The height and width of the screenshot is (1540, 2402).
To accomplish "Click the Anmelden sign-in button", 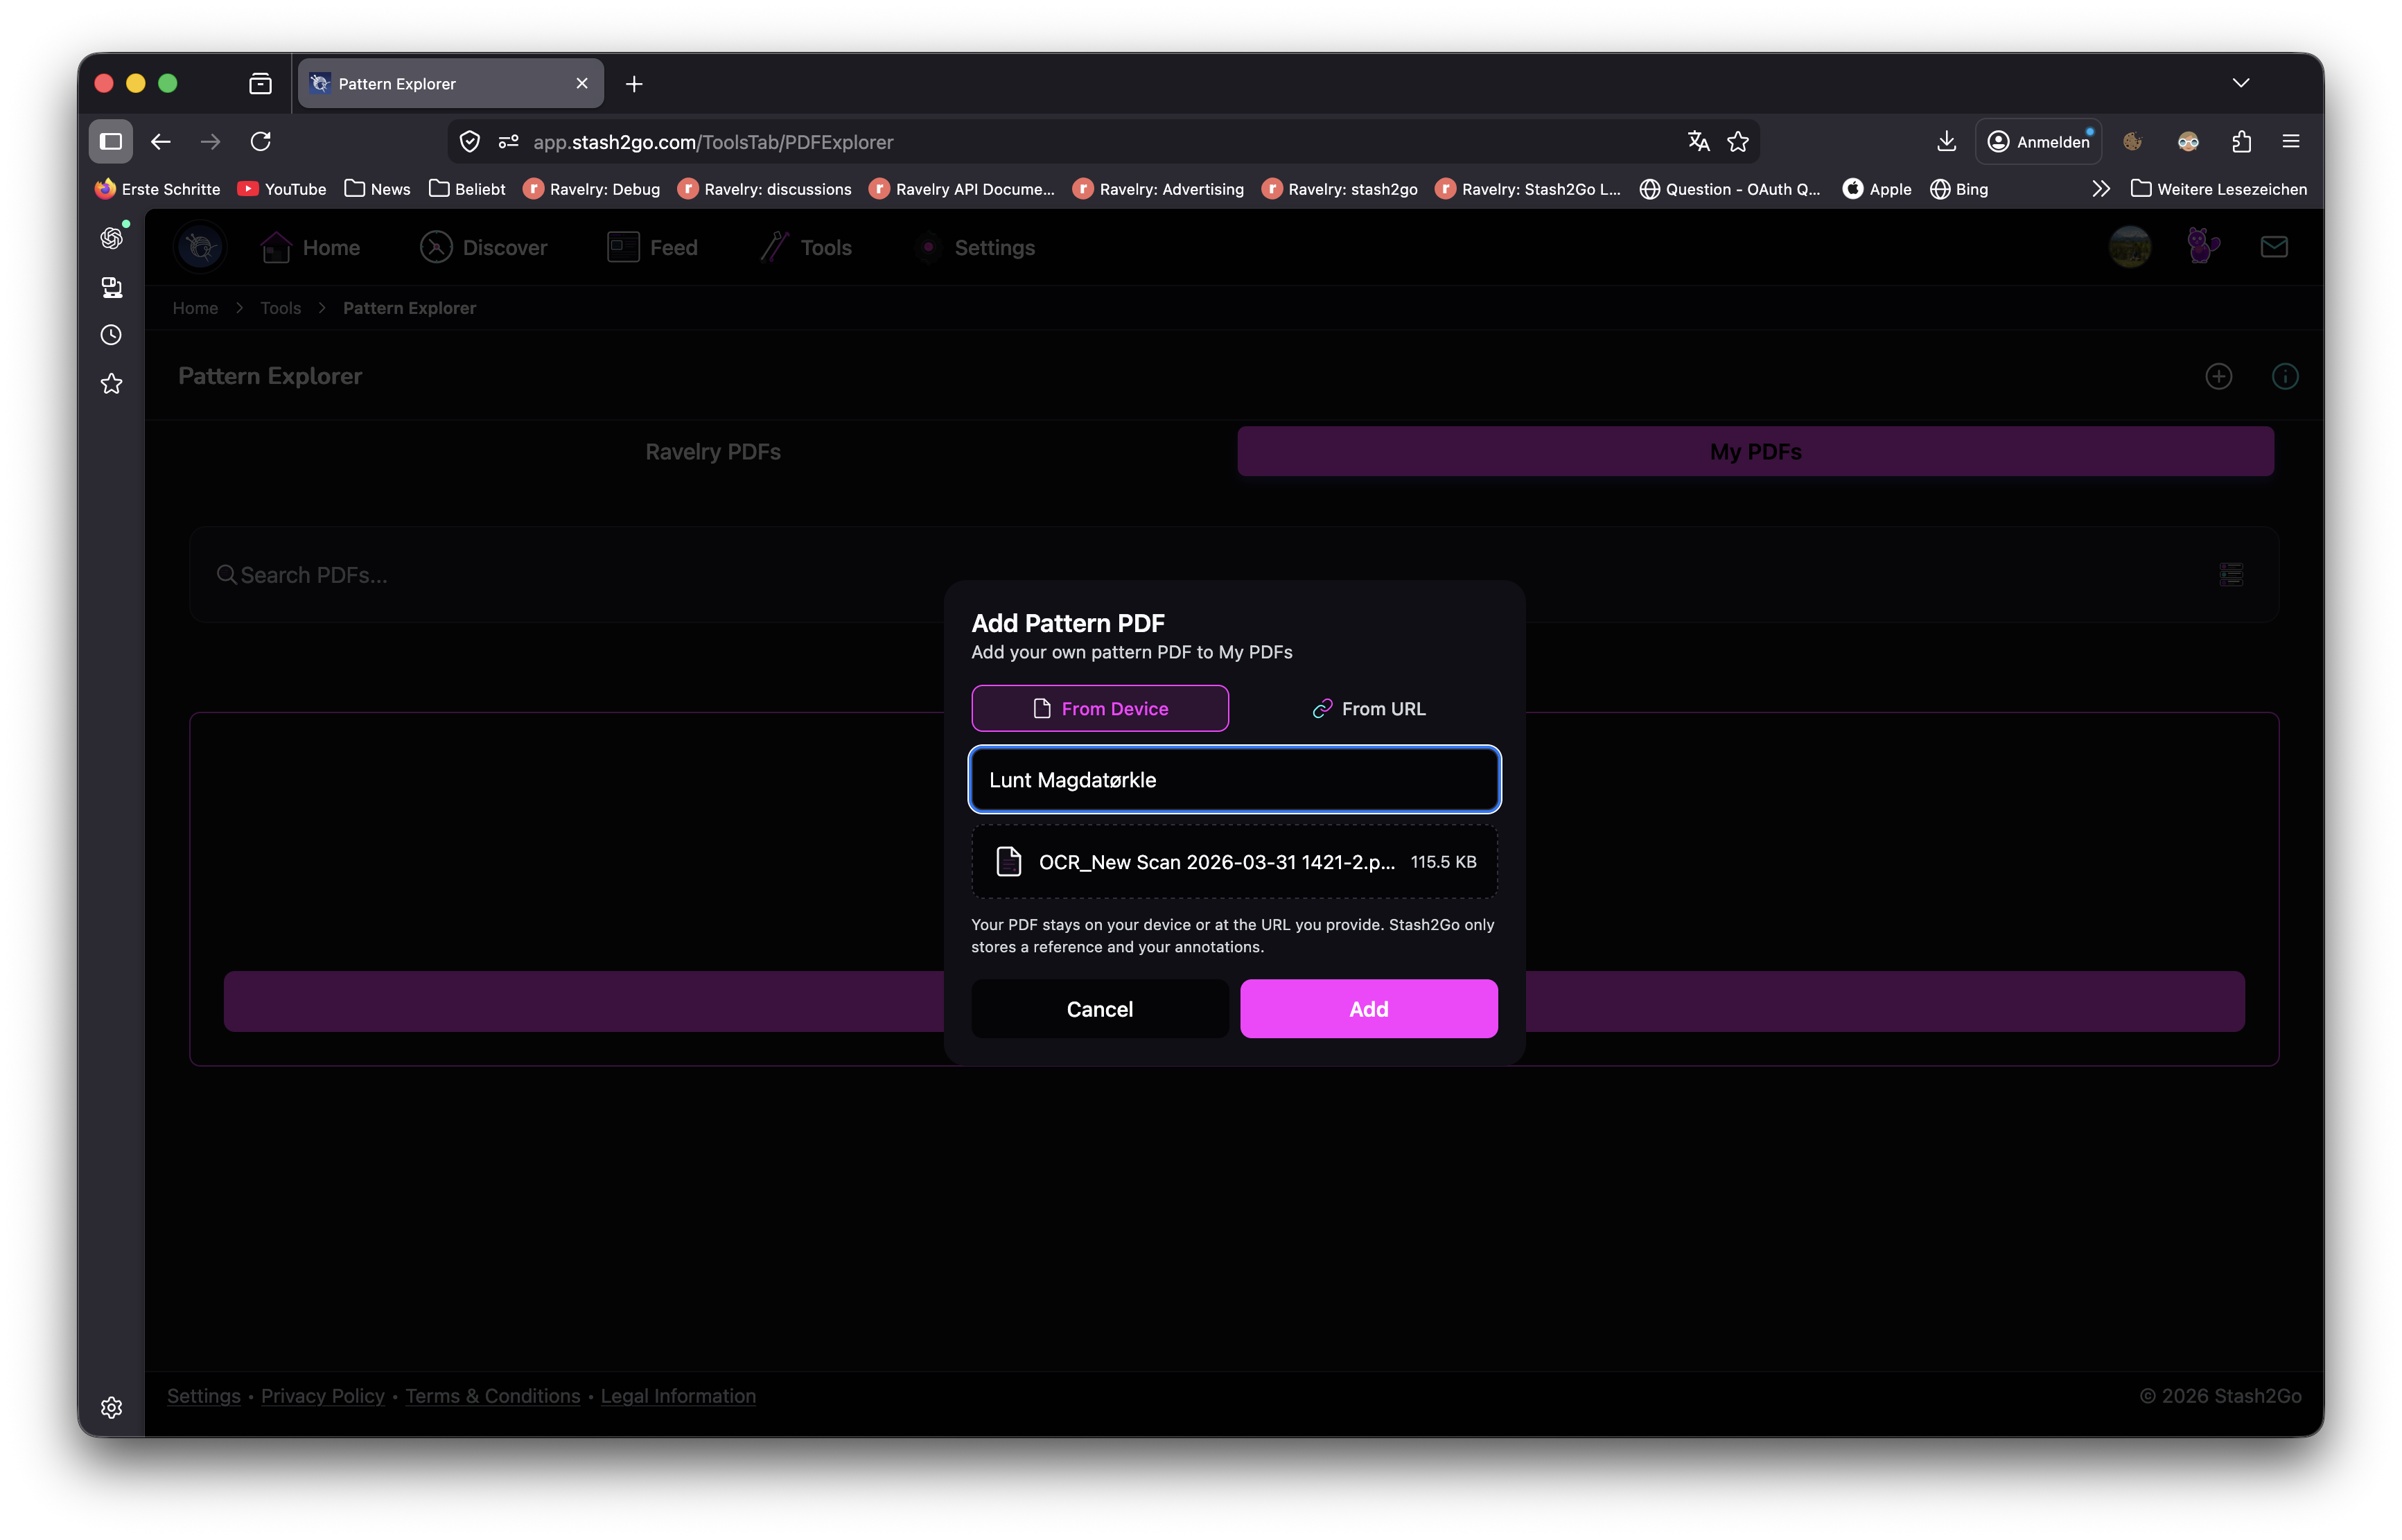I will (x=2039, y=142).
